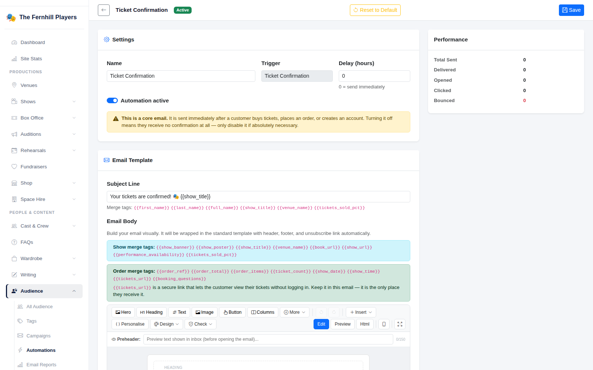The image size is (593, 370).
Task: Open the More blocks dropdown
Action: [295, 312]
